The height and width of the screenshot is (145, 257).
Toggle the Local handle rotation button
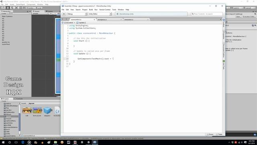tap(39, 8)
